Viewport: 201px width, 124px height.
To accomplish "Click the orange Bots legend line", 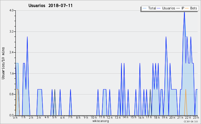I will [187, 8].
